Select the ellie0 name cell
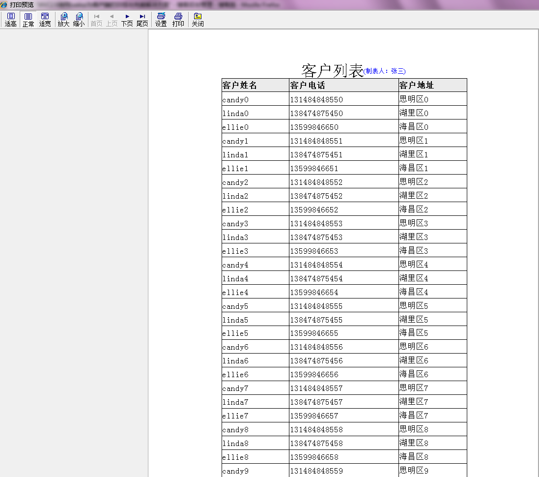Screen dimensions: 539x477 coord(255,127)
